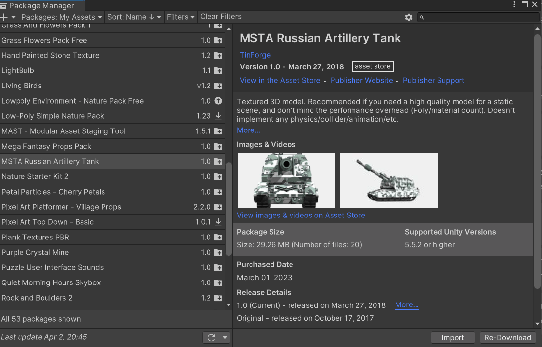
Task: Click the import icon for Mega Fantasy Props Pack
Action: (218, 147)
